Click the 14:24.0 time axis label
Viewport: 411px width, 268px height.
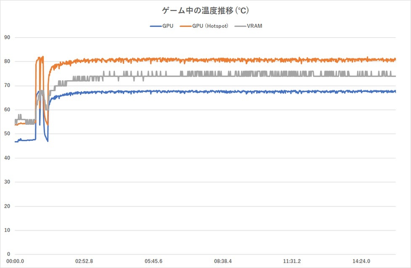[361, 261]
